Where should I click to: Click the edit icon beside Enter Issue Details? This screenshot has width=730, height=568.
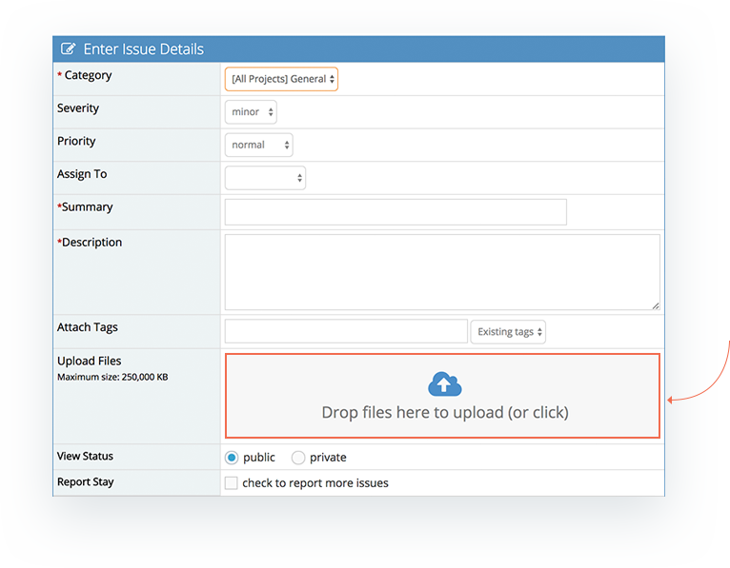(69, 49)
